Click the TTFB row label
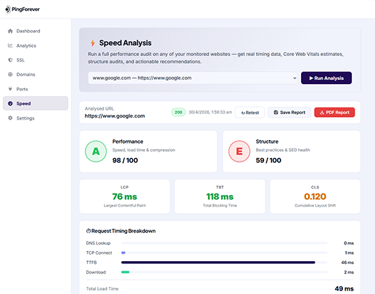This screenshot has height=294, width=375. click(92, 263)
